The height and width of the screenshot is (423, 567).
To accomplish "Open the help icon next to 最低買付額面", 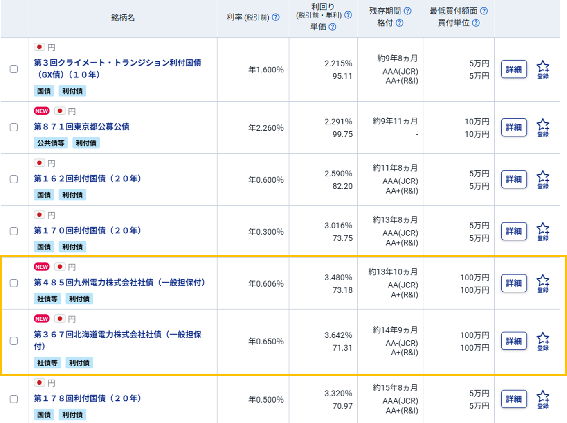I will coord(483,11).
